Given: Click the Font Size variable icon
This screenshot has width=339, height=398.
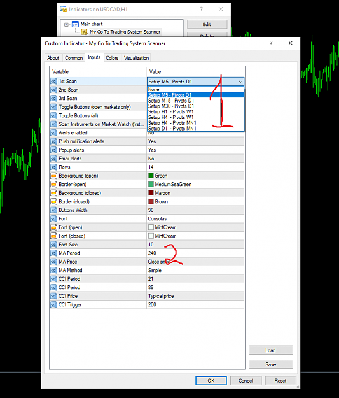Looking at the screenshot, I should [x=53, y=245].
